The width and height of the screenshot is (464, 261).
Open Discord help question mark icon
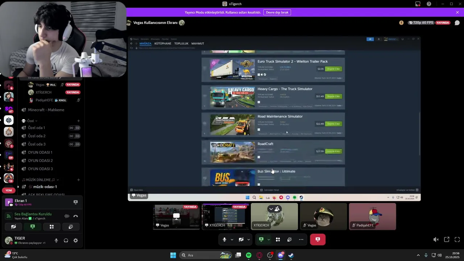coord(429,4)
